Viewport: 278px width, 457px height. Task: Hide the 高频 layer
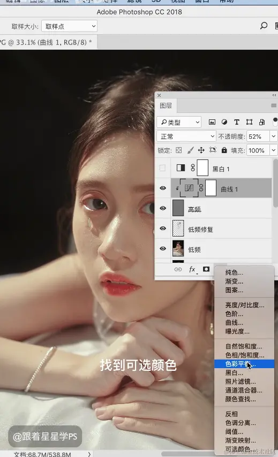(163, 208)
